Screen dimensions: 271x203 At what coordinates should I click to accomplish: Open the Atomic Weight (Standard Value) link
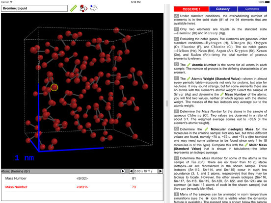pos(216,79)
